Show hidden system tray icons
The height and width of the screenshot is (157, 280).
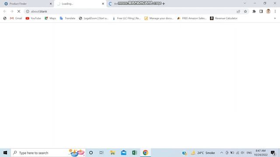click(x=222, y=153)
